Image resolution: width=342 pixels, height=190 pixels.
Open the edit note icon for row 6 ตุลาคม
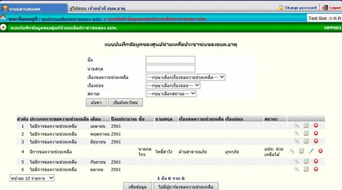click(306, 169)
